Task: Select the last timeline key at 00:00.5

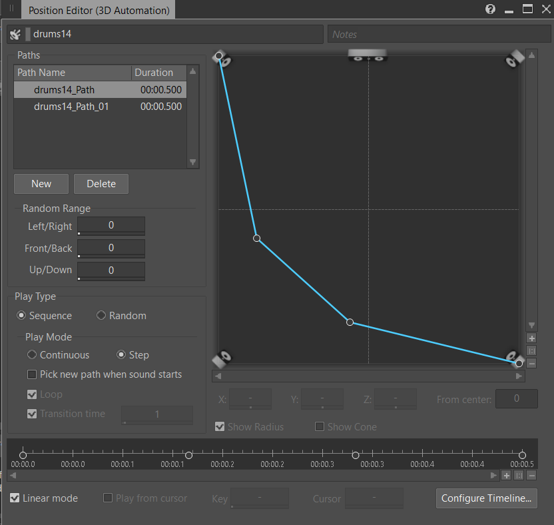Action: (x=522, y=455)
